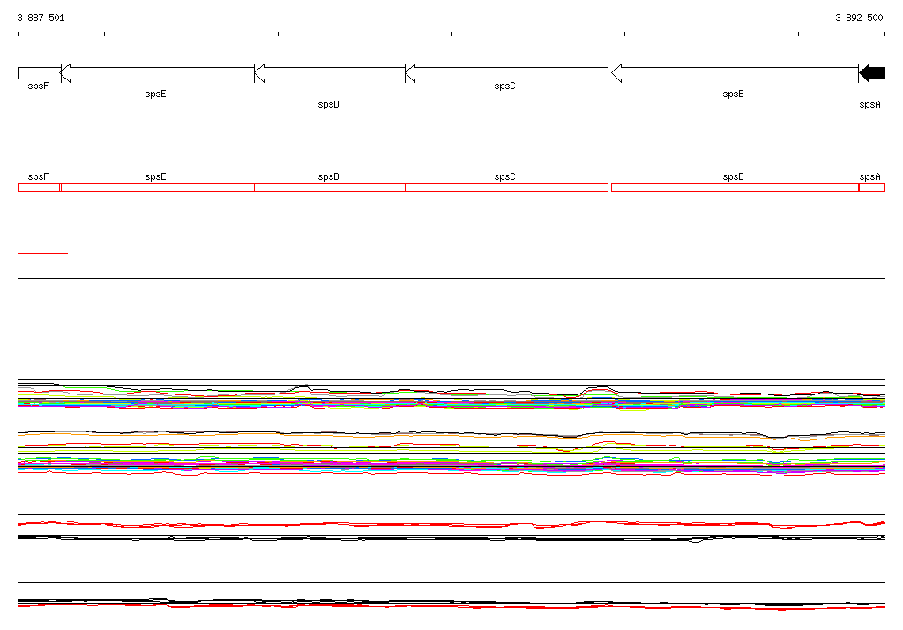Click the spsF gene arrow box
Screen dimensions: 903x630
[x=39, y=73]
